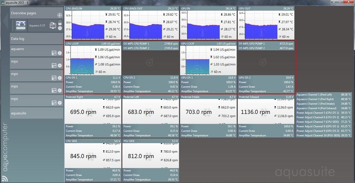Maximize the aquasuite 2015 window
Screen dimensions: 355x183
tap(340, 2)
